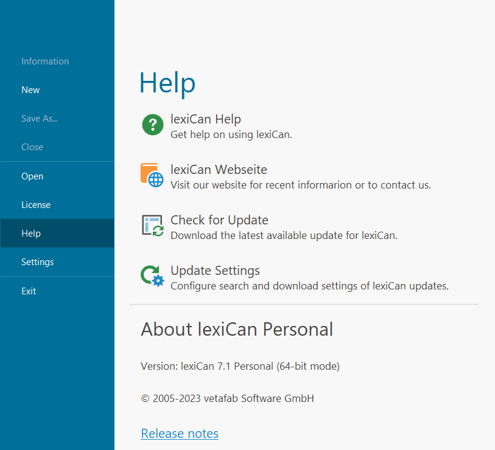Visit the lexiCan Webseite entry title

(x=219, y=170)
